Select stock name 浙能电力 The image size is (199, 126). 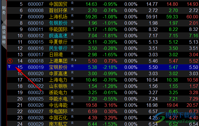(58, 92)
